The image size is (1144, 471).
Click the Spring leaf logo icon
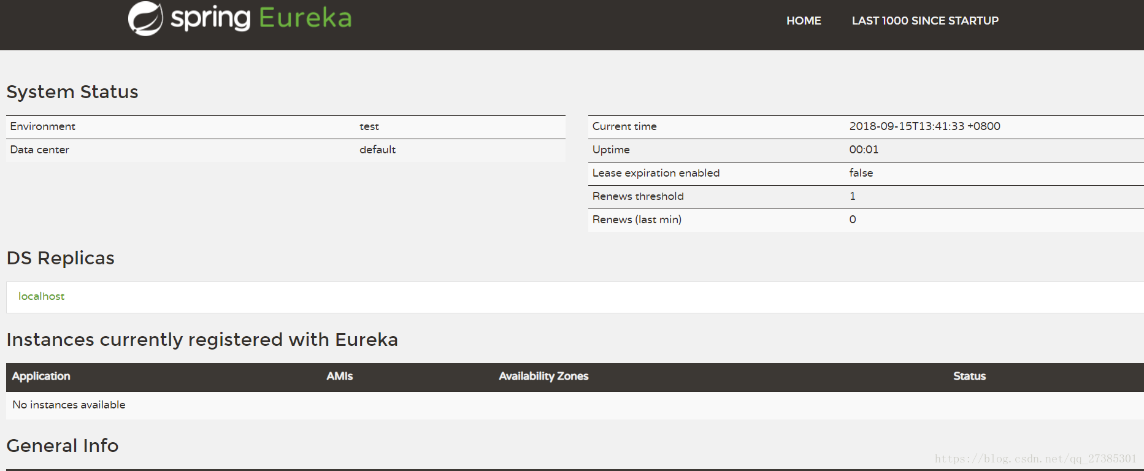click(145, 19)
